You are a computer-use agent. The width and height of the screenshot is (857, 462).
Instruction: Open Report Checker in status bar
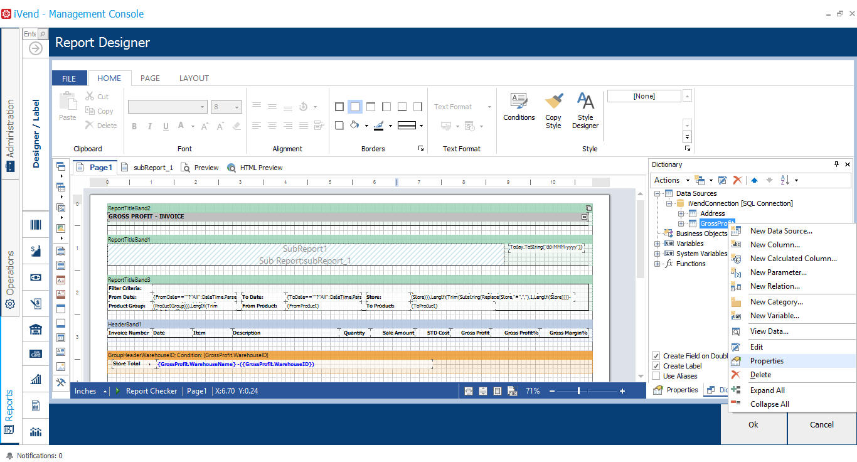coord(146,391)
